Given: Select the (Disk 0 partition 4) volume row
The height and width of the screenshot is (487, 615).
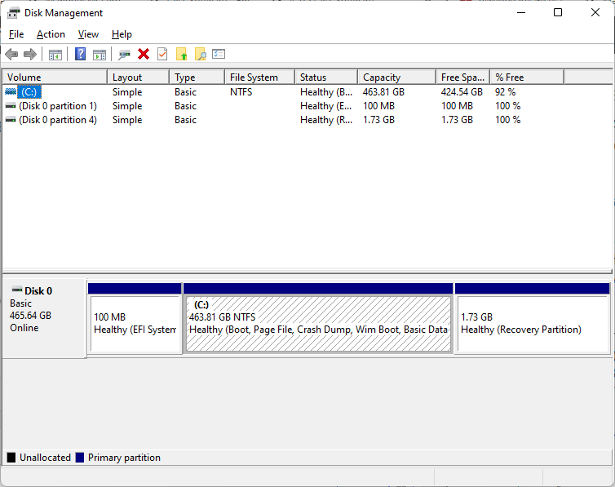Looking at the screenshot, I should [x=58, y=120].
